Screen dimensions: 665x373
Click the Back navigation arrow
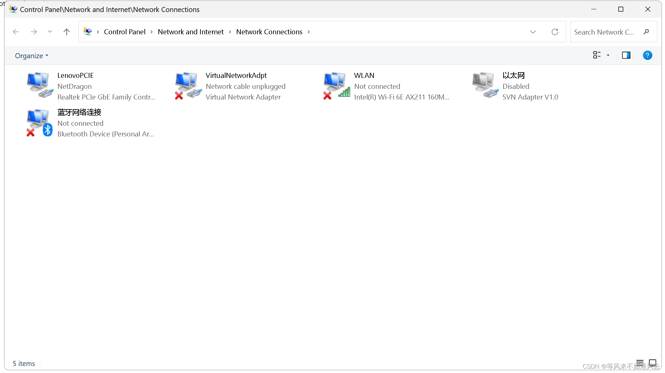pos(16,32)
